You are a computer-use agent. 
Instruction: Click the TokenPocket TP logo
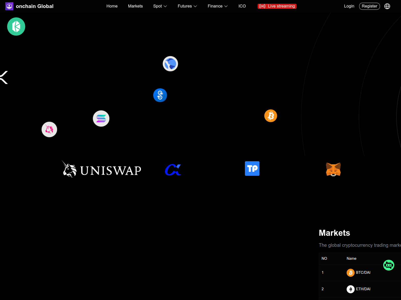pyautogui.click(x=252, y=168)
